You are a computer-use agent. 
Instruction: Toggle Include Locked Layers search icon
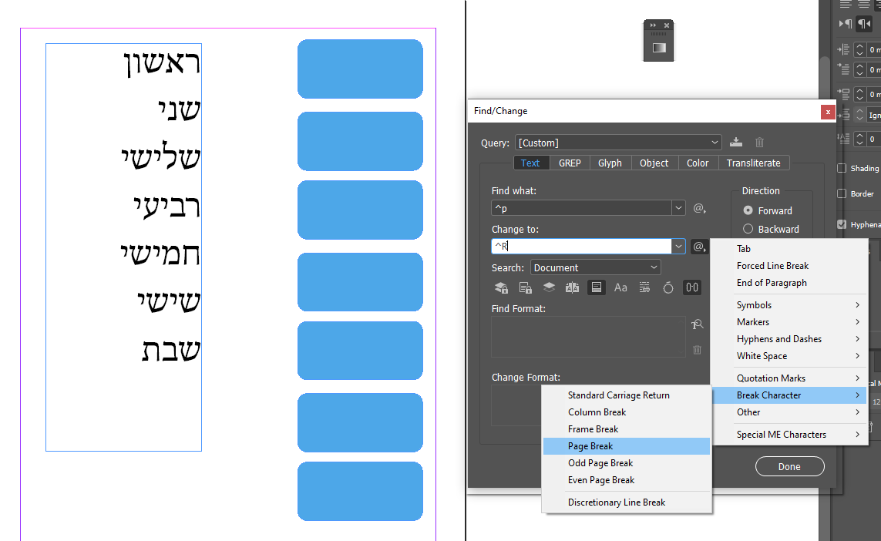(501, 287)
